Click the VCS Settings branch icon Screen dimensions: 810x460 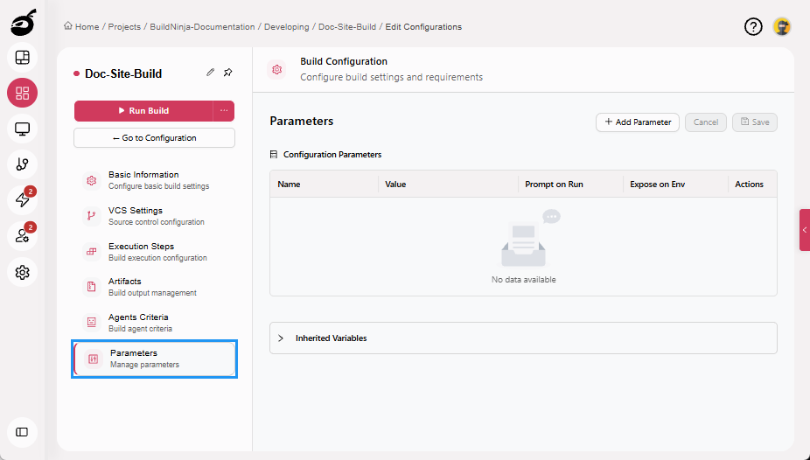coord(92,216)
